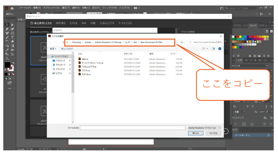
Task: Select the Direct Selection tool
Action: (x=12, y=25)
